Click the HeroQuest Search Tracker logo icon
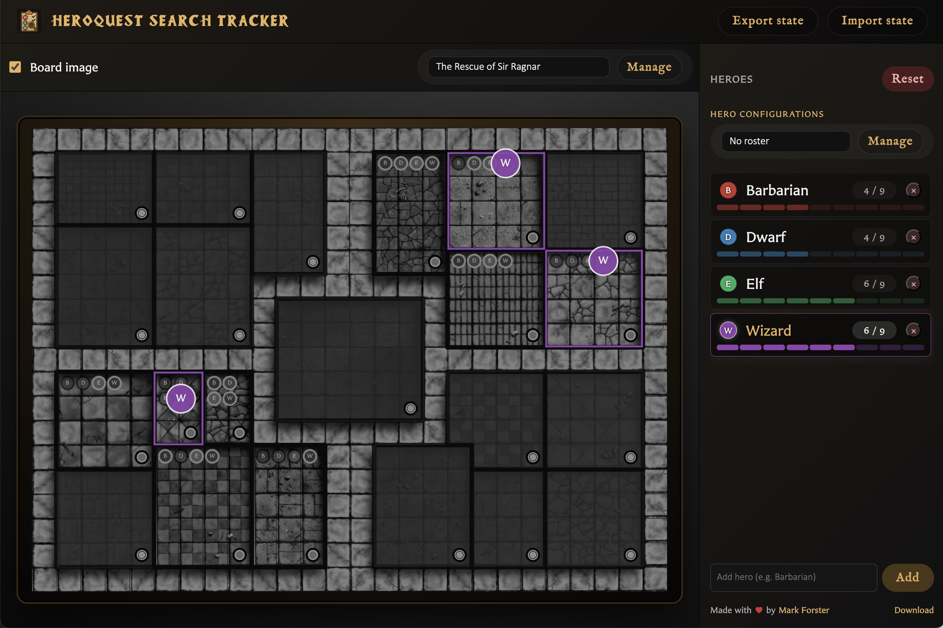The height and width of the screenshot is (628, 943). (x=29, y=21)
